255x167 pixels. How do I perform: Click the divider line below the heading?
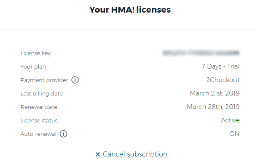pyautogui.click(x=127, y=29)
